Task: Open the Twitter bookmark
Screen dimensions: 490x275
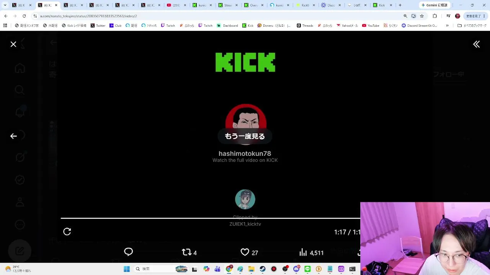Action: point(98,26)
